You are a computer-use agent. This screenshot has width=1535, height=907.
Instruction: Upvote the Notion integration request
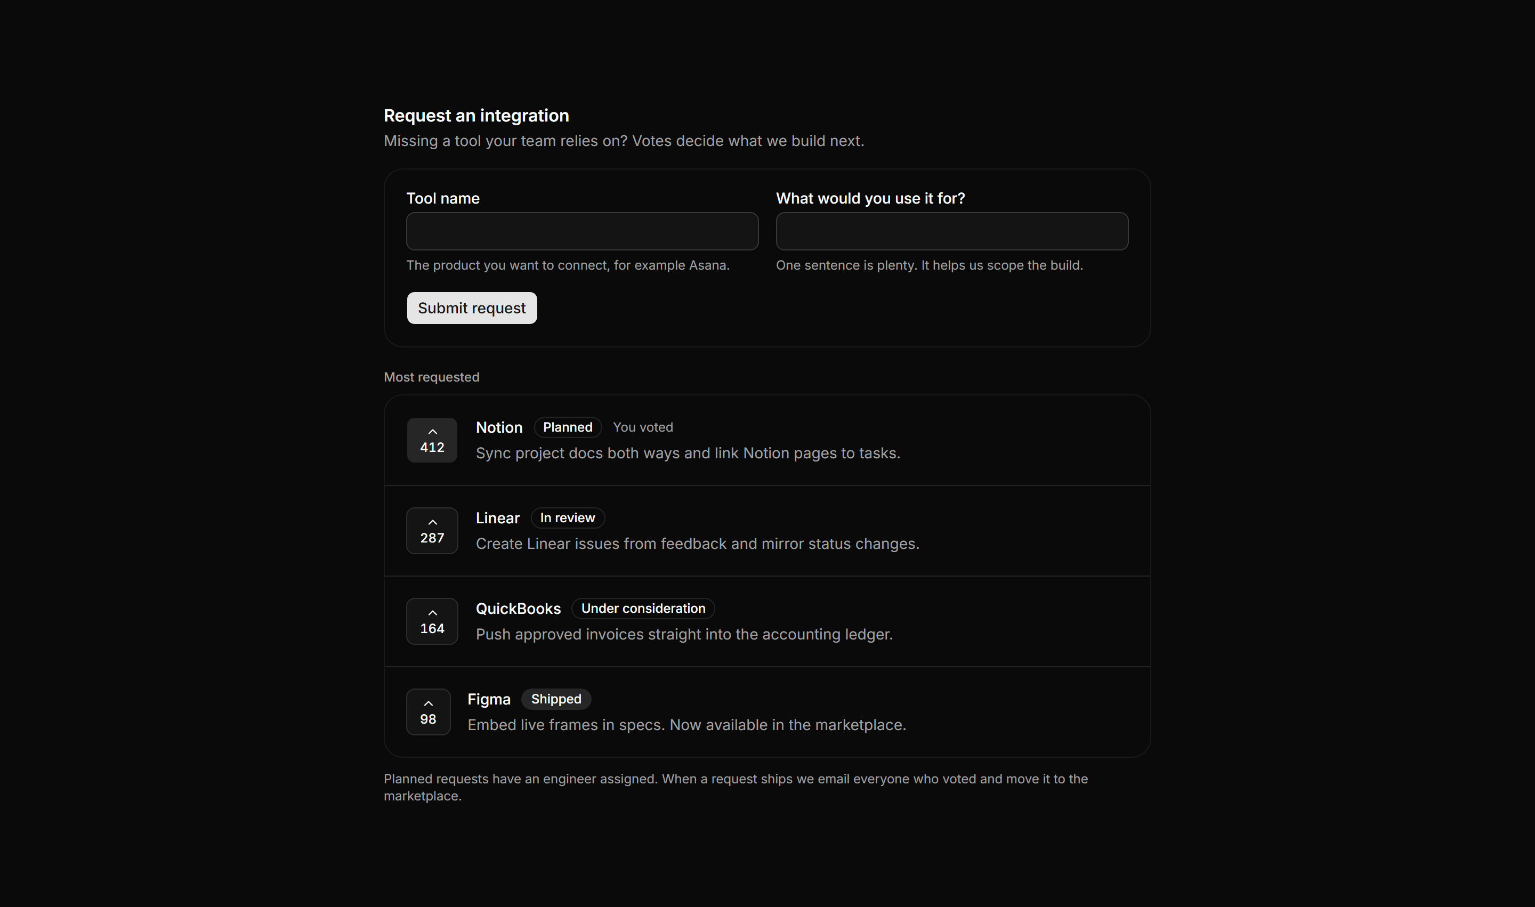[x=432, y=440]
